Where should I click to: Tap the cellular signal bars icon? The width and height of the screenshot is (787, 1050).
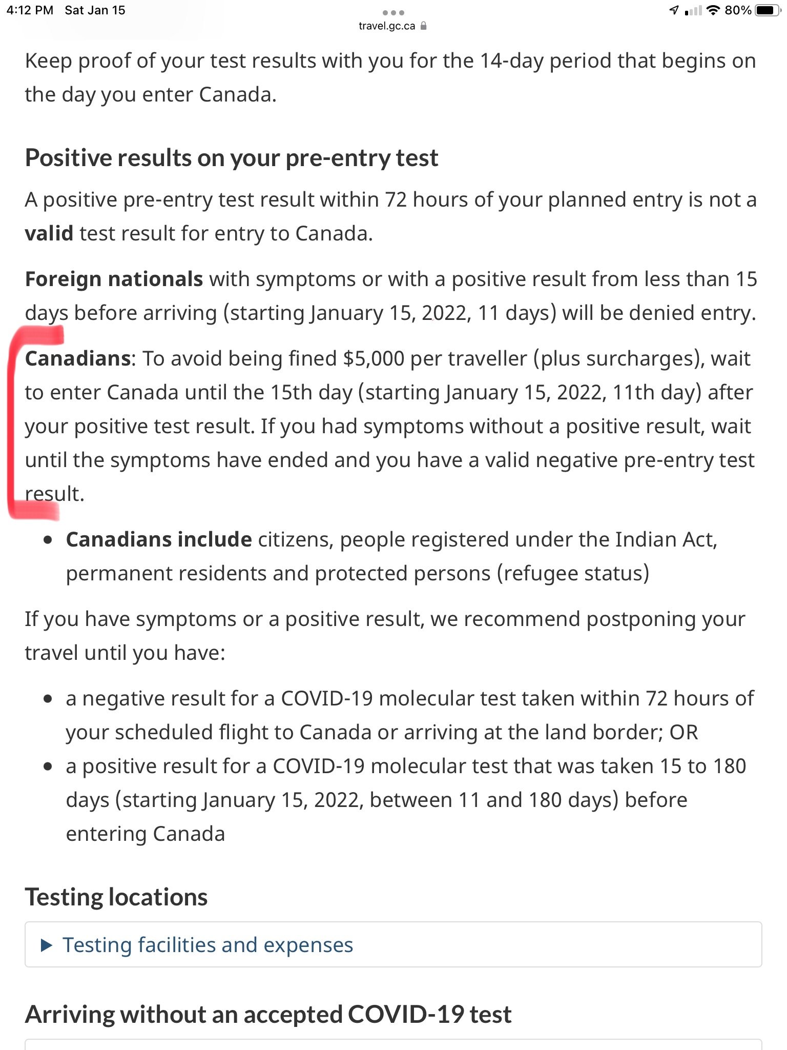tap(693, 10)
